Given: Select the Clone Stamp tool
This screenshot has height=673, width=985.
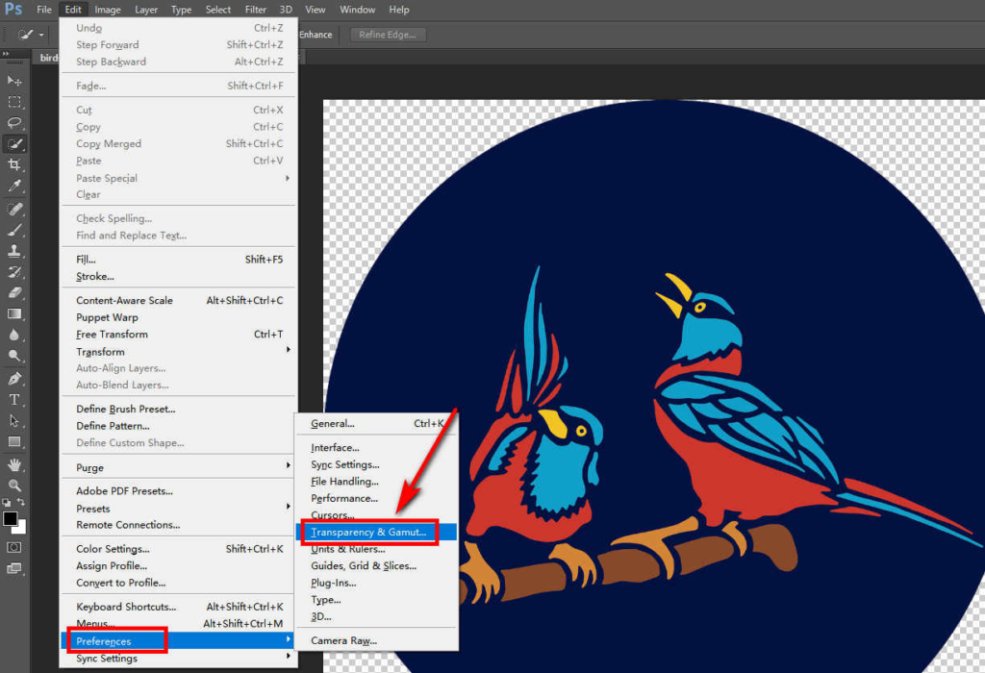Looking at the screenshot, I should point(13,251).
